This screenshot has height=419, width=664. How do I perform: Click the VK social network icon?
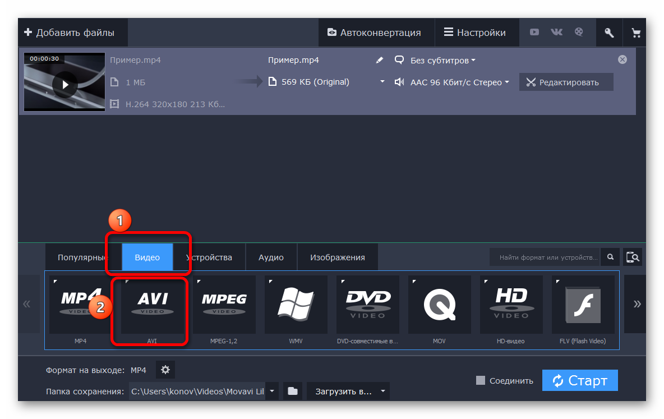click(x=556, y=33)
